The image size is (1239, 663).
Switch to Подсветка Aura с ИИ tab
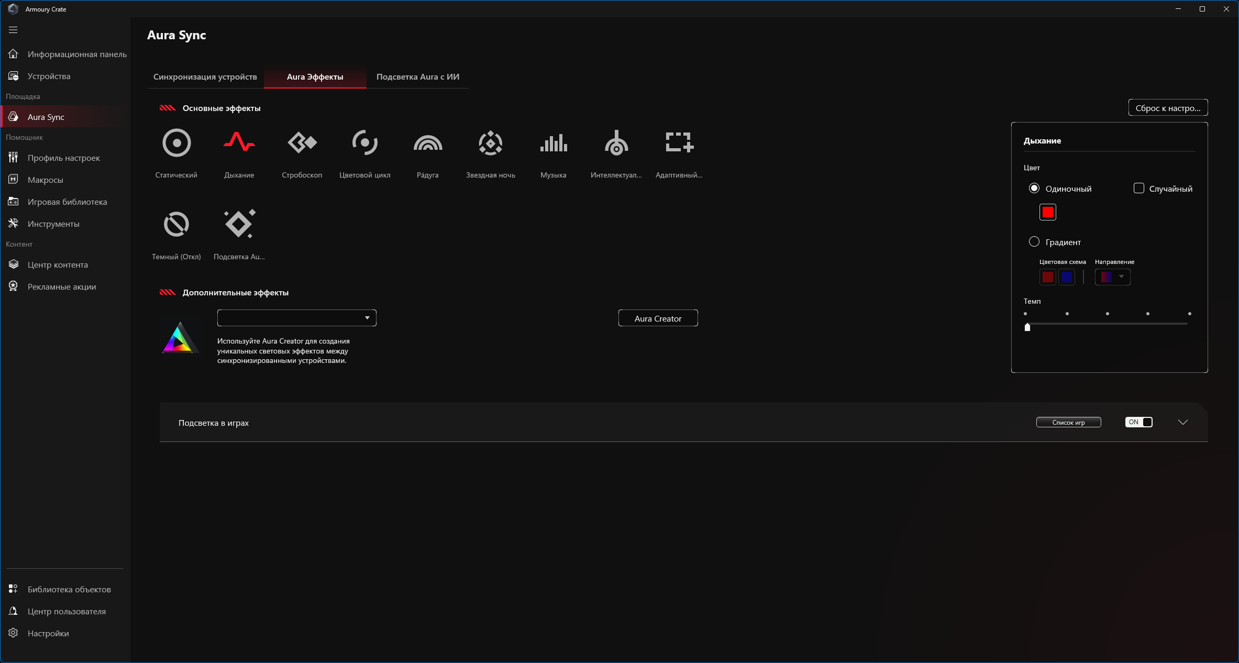[418, 77]
